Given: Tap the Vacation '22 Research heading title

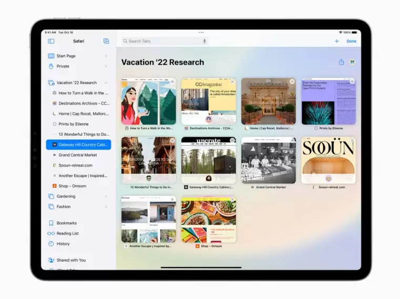Looking at the screenshot, I should (x=162, y=62).
